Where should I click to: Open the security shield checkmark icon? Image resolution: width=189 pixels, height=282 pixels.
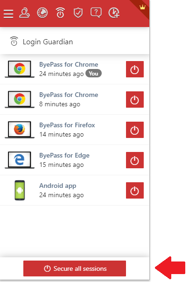[78, 13]
